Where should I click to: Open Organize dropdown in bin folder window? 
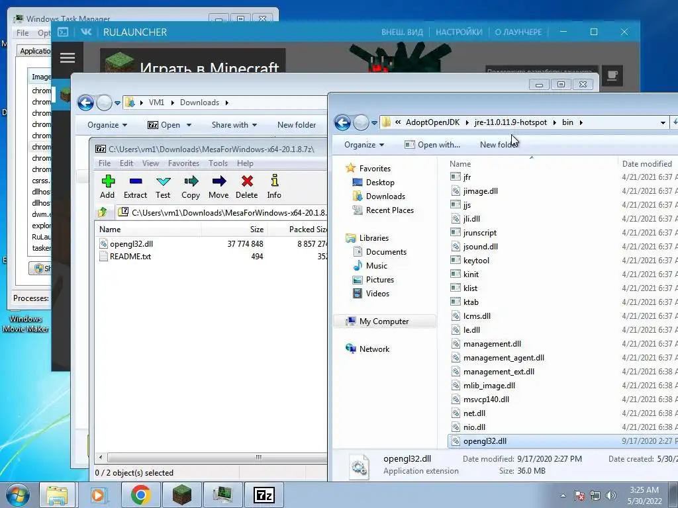tap(364, 145)
